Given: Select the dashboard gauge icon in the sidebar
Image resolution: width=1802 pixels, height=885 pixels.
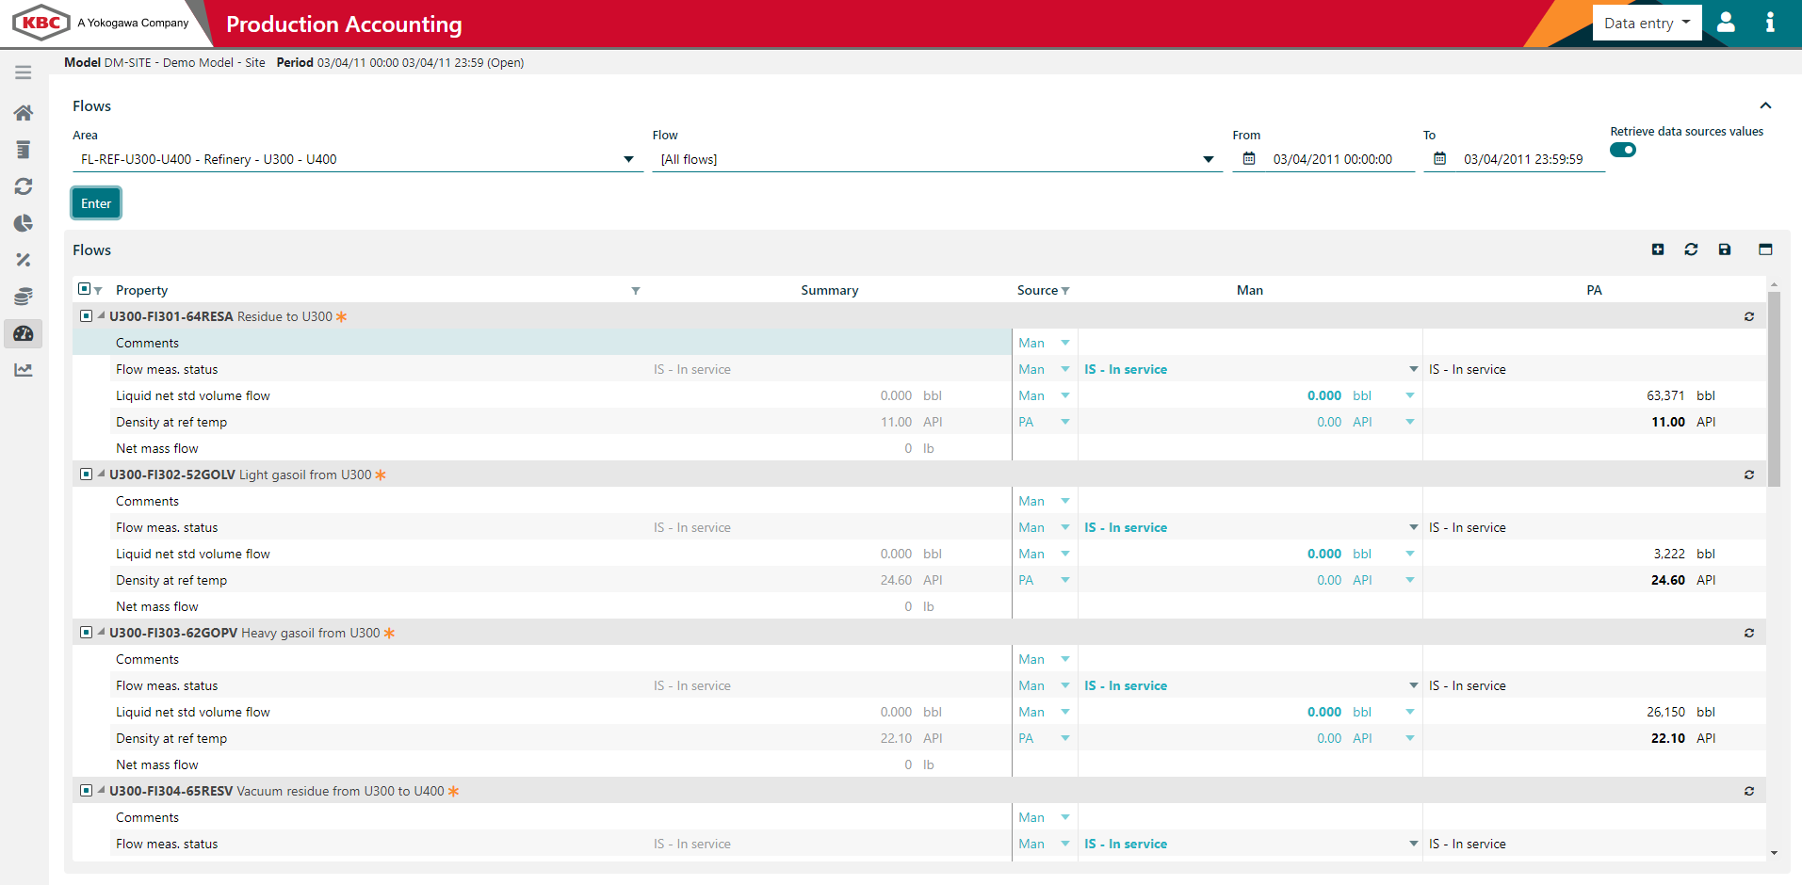Looking at the screenshot, I should pos(23,333).
